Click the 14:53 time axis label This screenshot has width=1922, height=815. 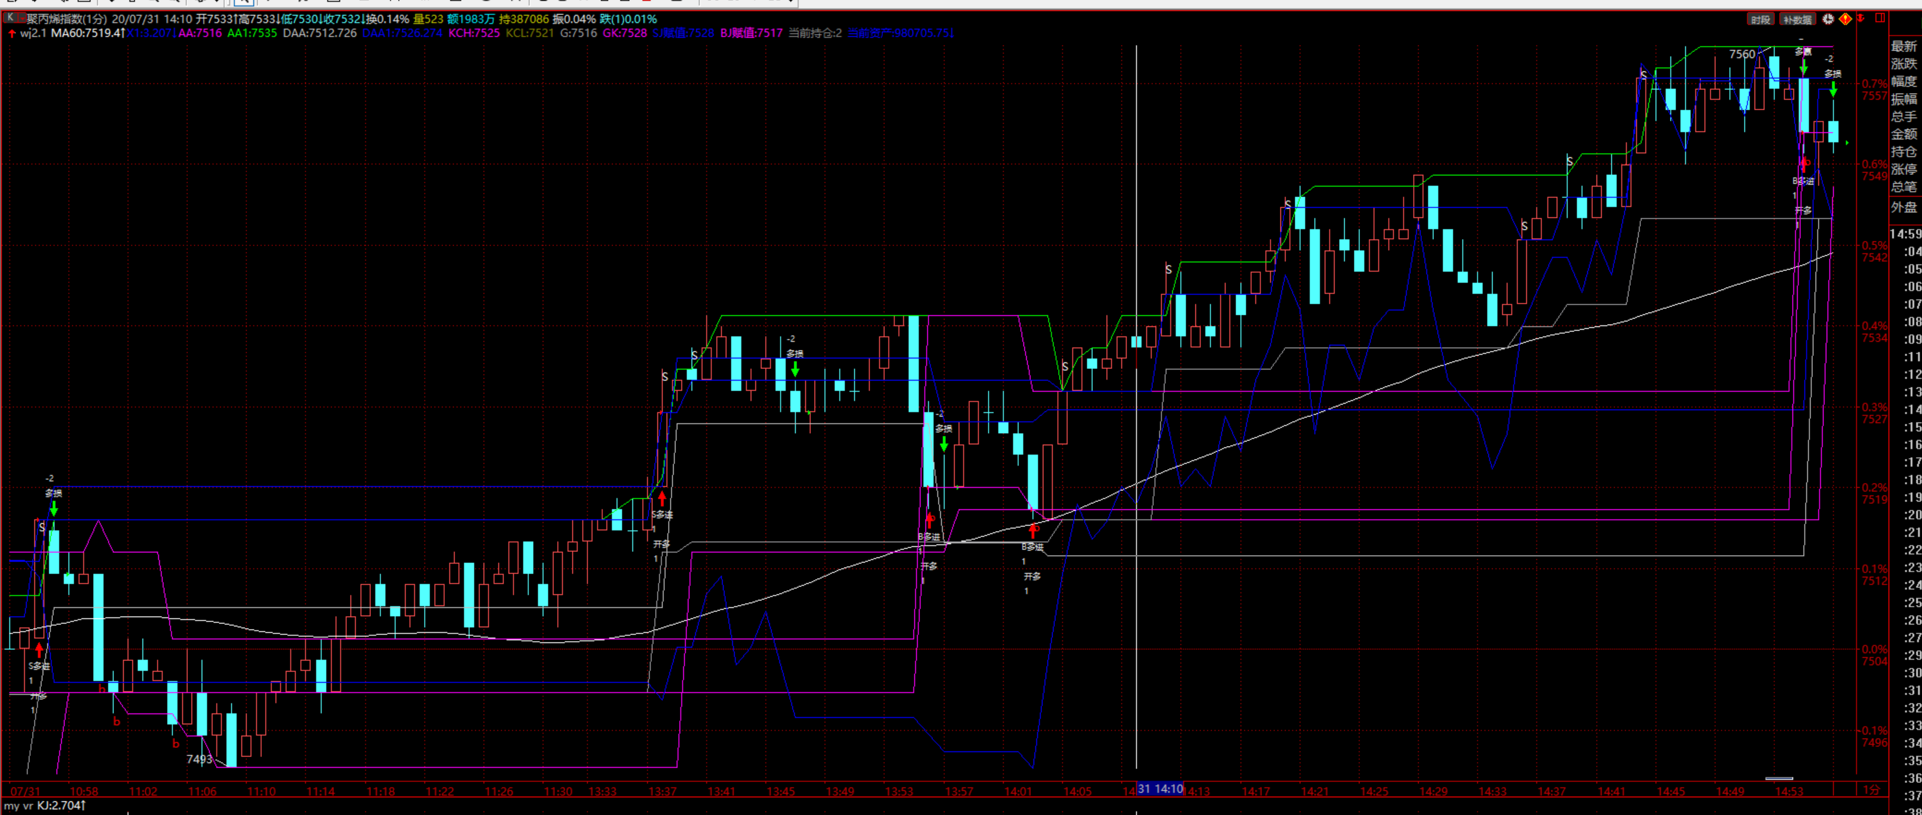(x=1789, y=791)
